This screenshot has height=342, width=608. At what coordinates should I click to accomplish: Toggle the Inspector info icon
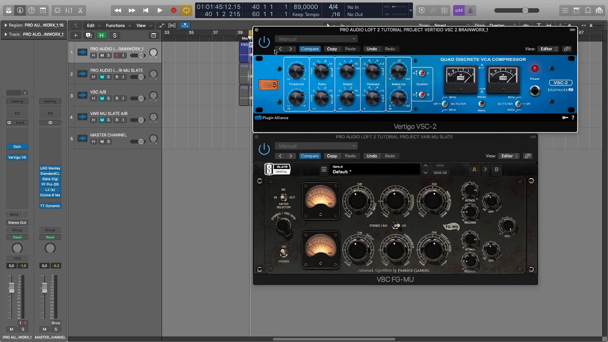coord(20,10)
